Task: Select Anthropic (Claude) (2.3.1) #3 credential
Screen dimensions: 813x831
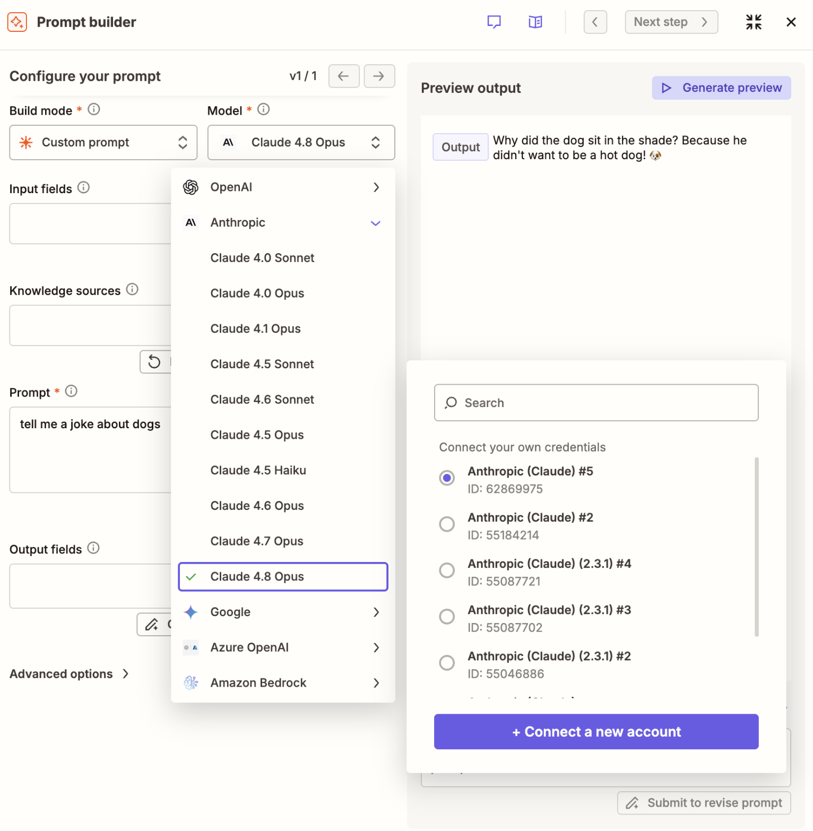Action: (447, 617)
